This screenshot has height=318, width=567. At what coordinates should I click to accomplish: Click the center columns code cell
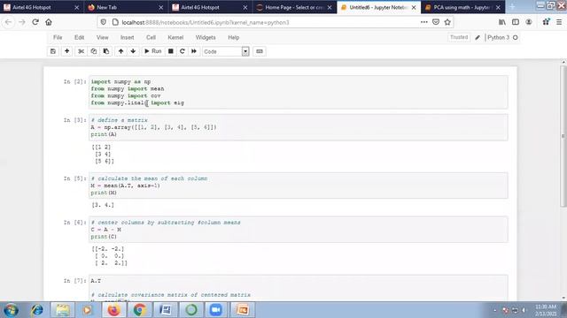tap(299, 230)
